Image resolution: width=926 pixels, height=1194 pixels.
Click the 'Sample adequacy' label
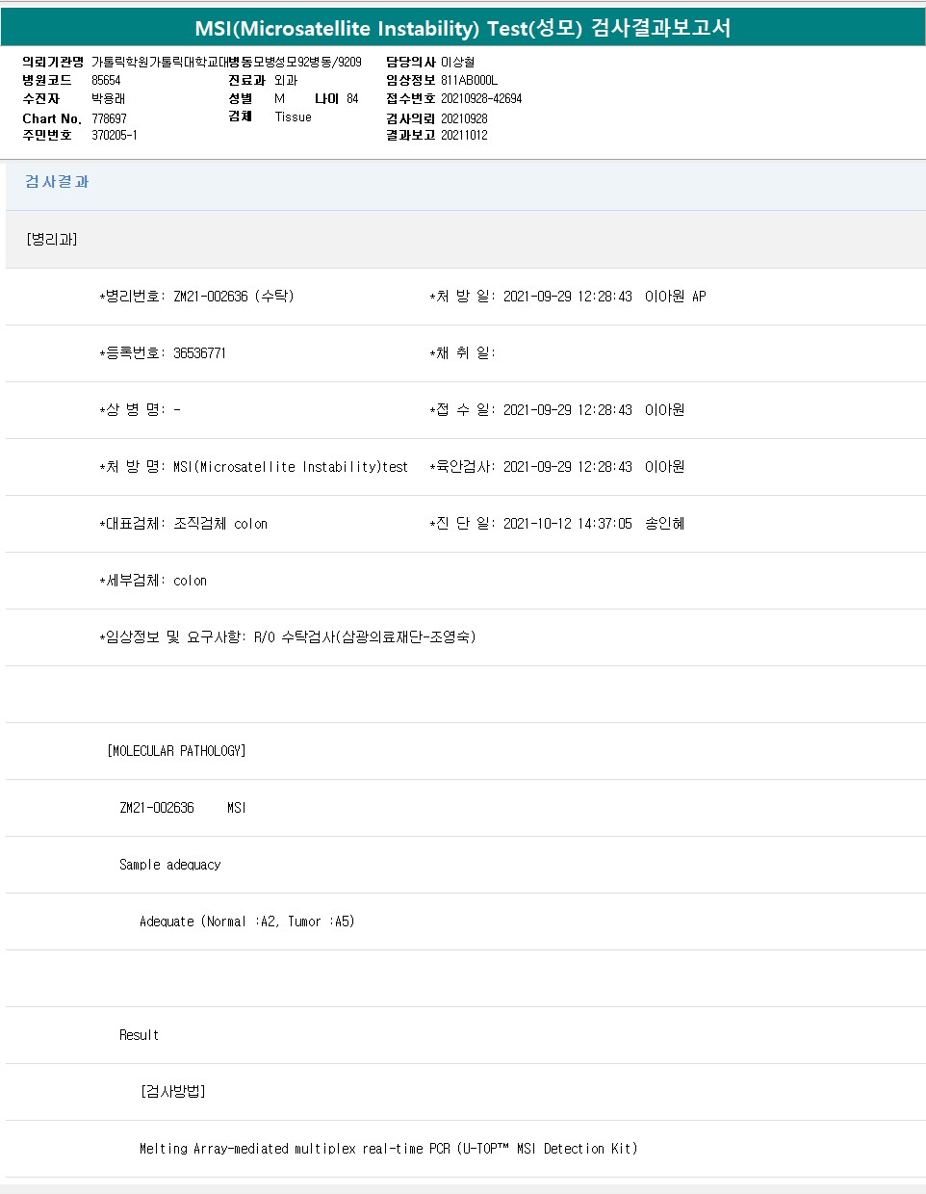(169, 865)
